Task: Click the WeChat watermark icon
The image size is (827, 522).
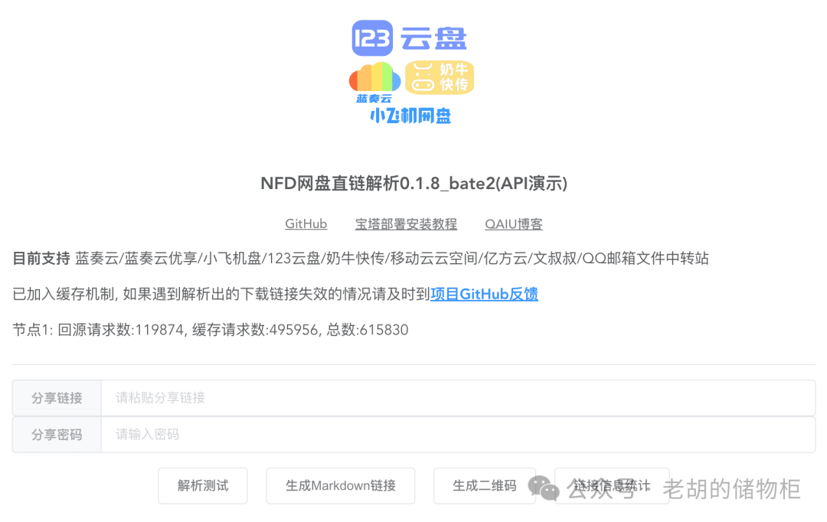Action: click(x=543, y=488)
